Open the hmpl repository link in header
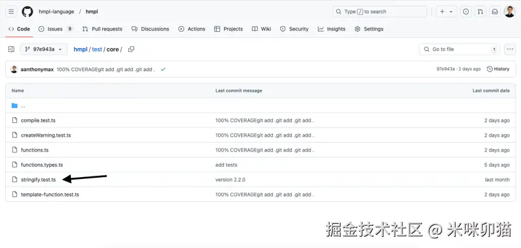This screenshot has width=521, height=248. pos(92,12)
